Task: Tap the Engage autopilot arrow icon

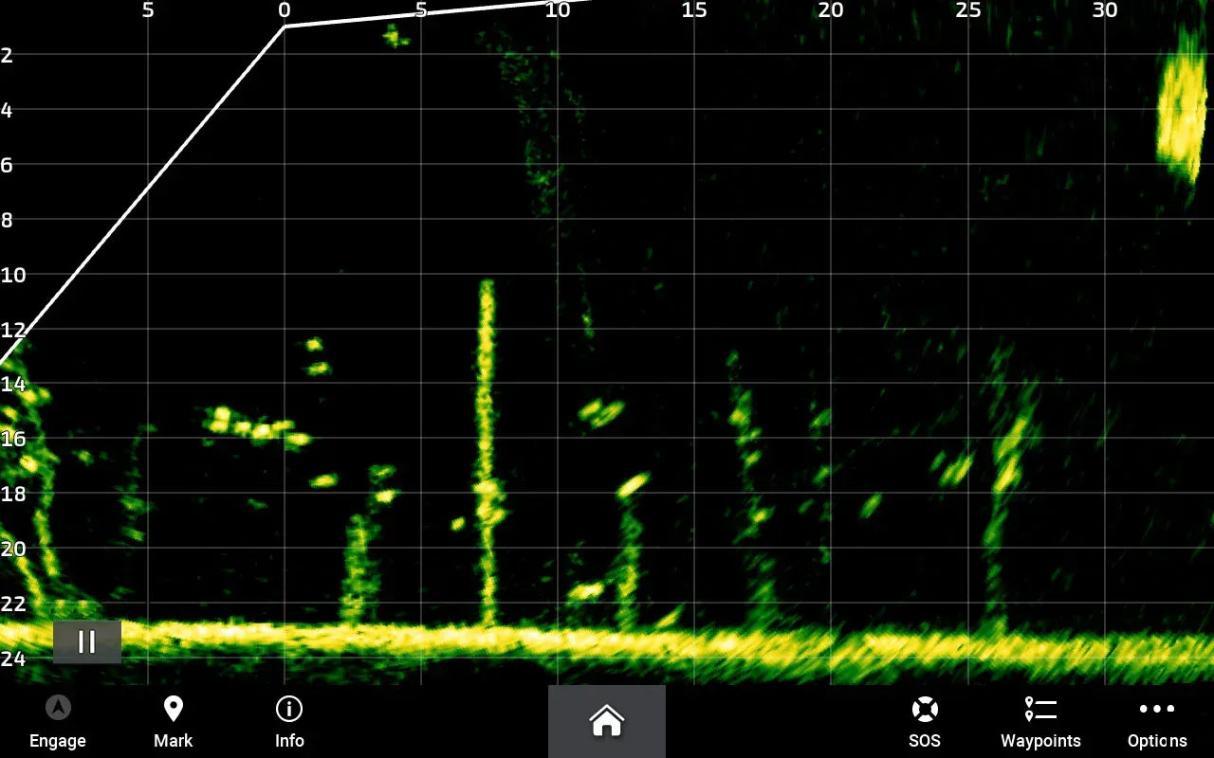Action: pos(58,708)
